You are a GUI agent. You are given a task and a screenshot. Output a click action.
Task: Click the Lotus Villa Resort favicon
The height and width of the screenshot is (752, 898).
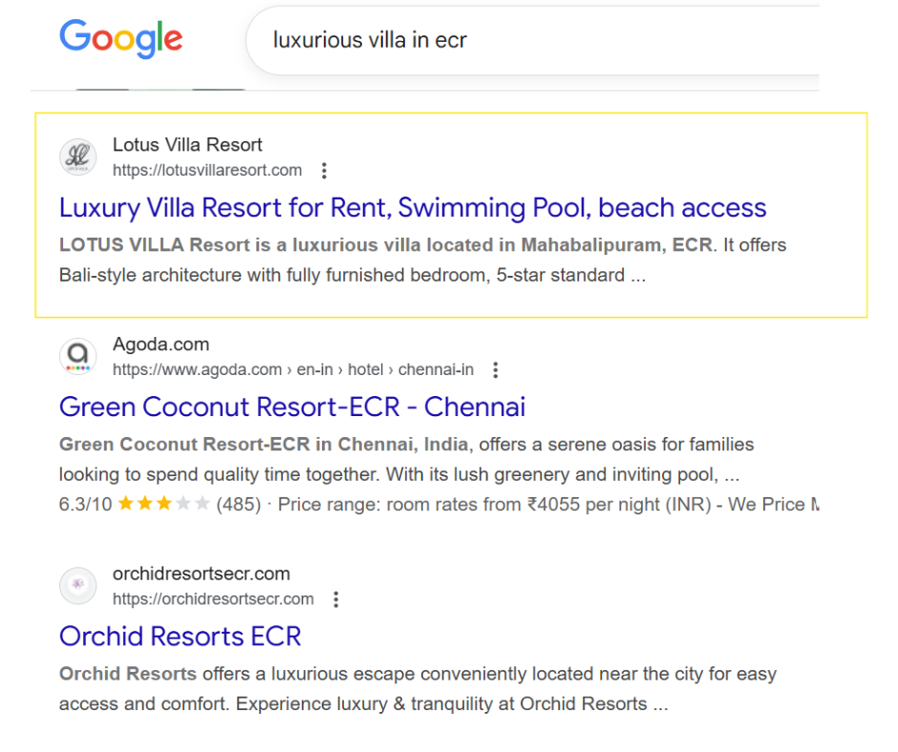tap(77, 157)
